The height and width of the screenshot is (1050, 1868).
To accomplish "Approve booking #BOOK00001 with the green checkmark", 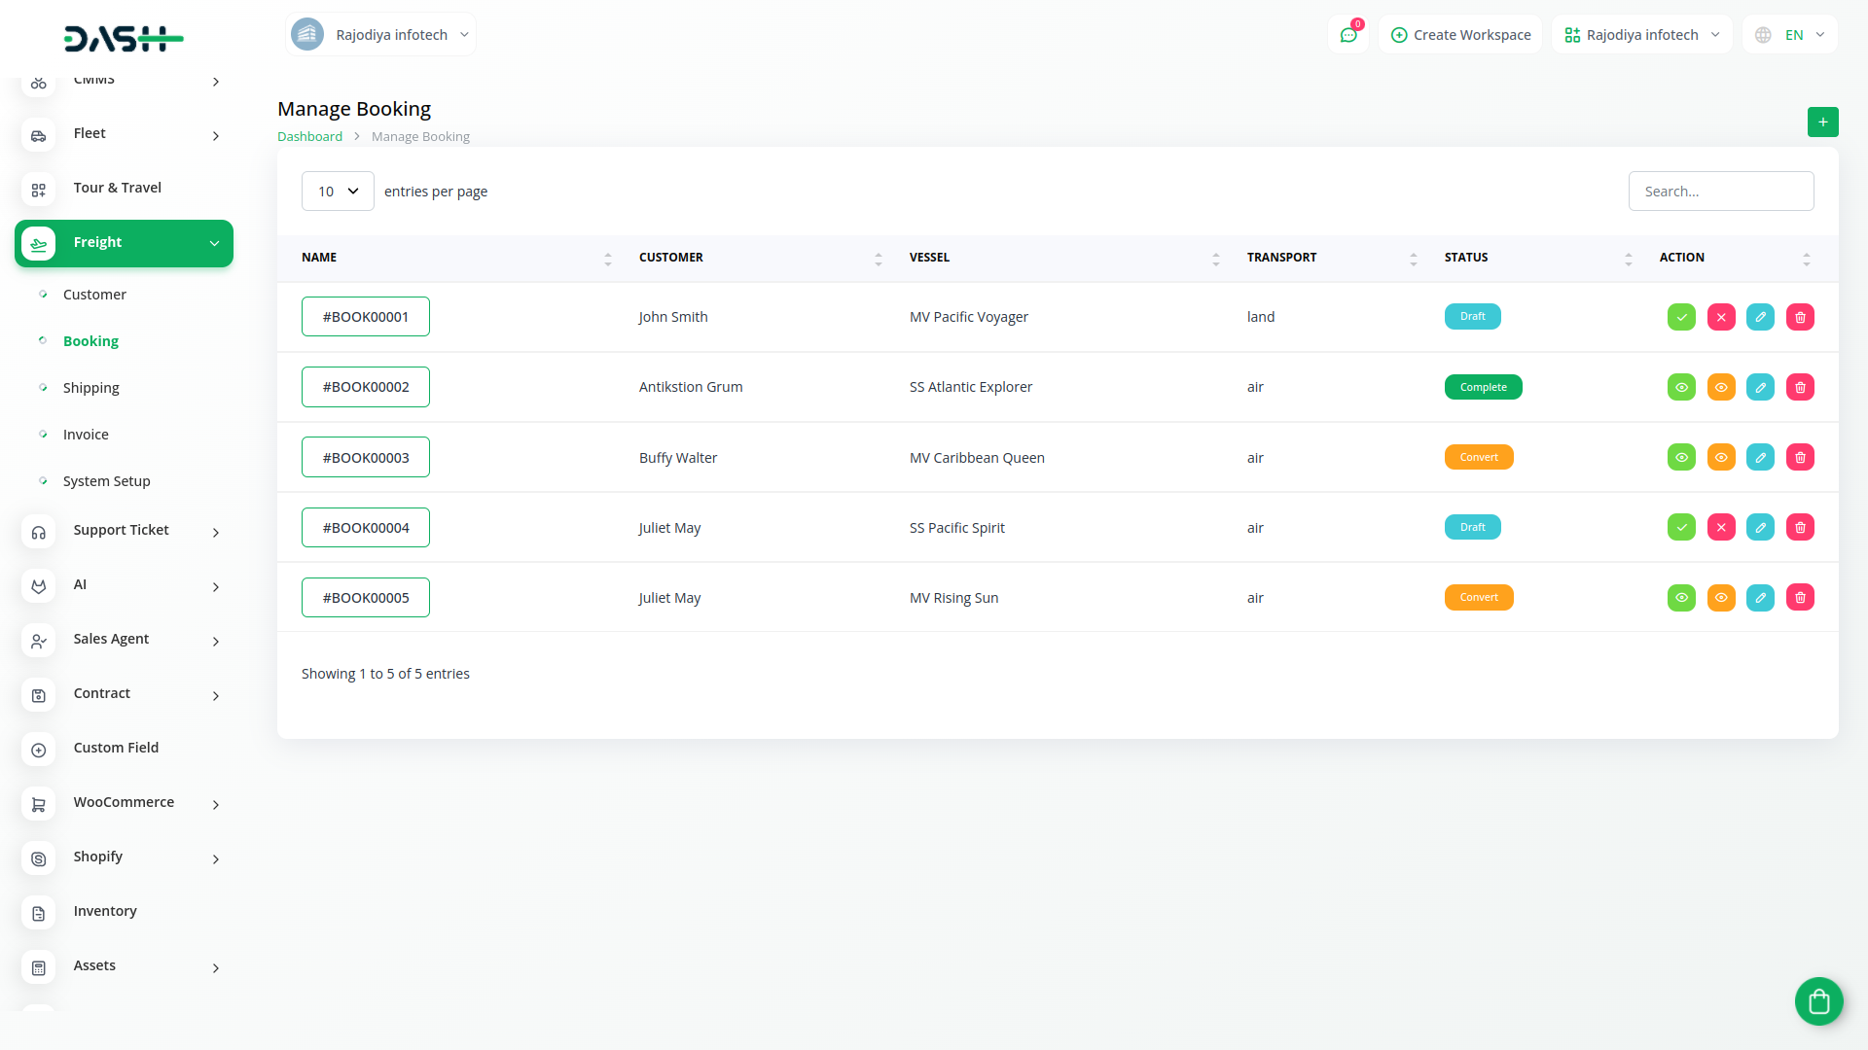I will pyautogui.click(x=1681, y=317).
